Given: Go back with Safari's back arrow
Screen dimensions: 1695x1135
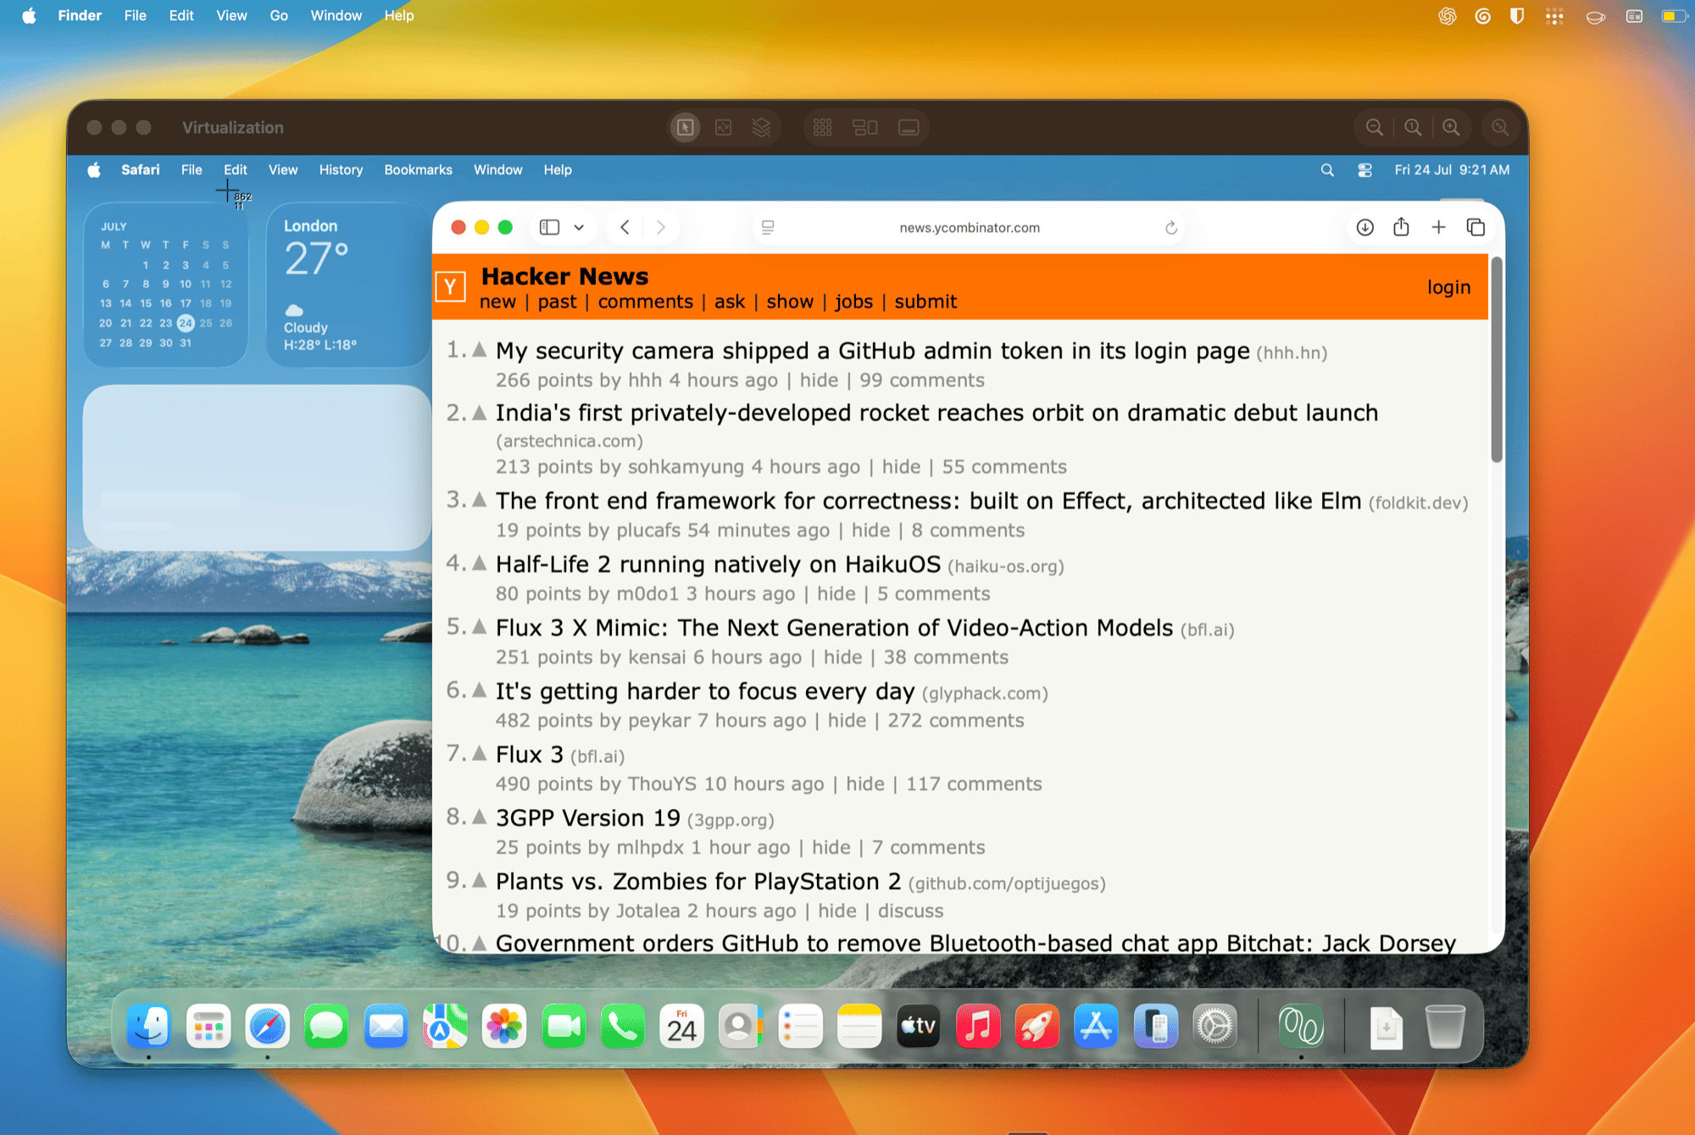Looking at the screenshot, I should coord(625,227).
